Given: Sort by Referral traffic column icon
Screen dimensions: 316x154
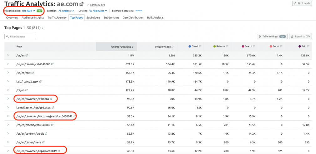Looking at the screenshot, I should pos(227,46).
